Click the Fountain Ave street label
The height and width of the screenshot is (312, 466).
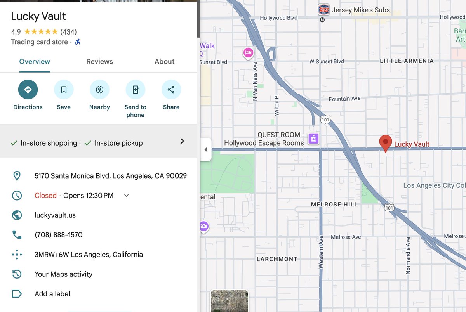click(x=344, y=99)
